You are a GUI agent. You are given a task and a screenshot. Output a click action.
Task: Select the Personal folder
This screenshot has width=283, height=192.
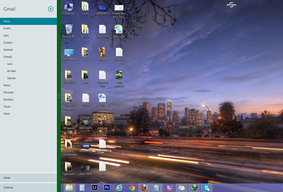(28, 92)
